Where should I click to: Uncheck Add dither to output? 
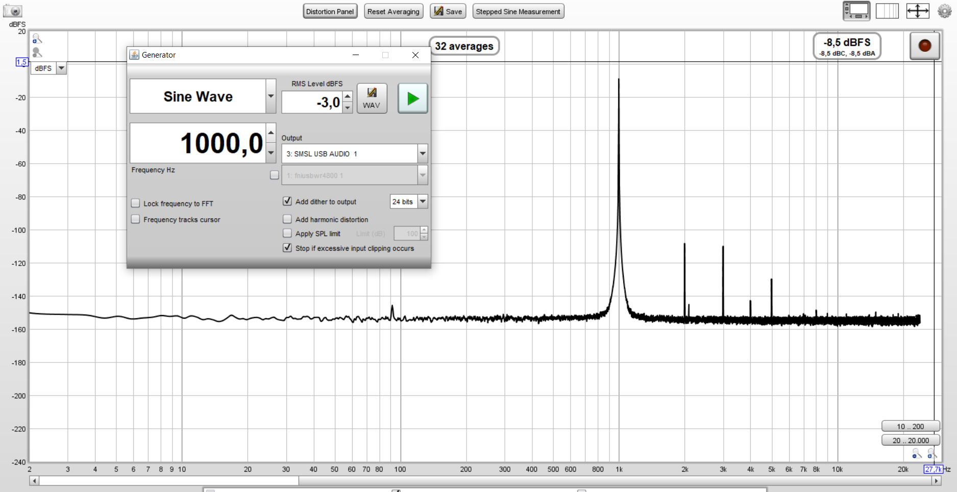point(287,201)
